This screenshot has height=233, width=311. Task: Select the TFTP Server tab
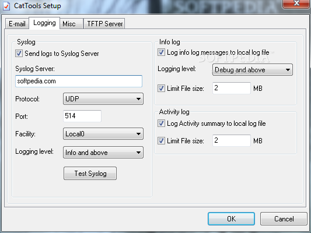[104, 24]
